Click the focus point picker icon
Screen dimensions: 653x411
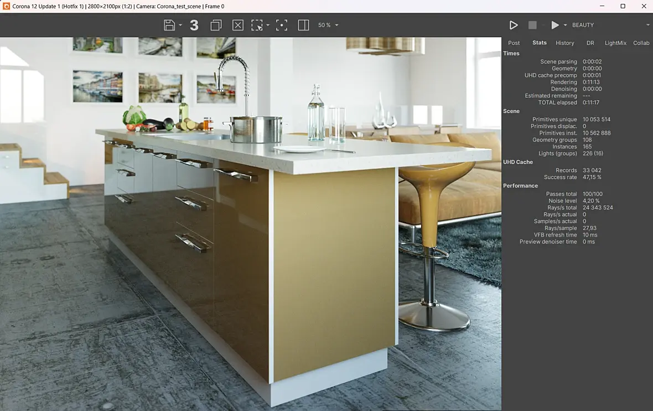click(x=282, y=25)
